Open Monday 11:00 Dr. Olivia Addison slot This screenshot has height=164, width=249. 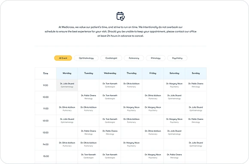pyautogui.click(x=67, y=109)
